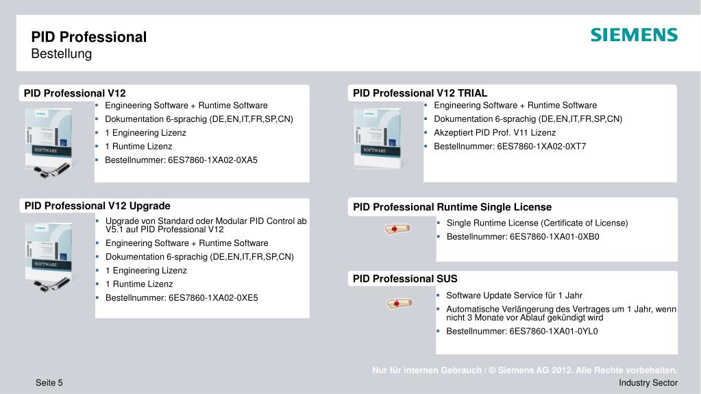Viewport: 701px width, 394px height.
Task: Click the PID Professional SUS certificate icon
Action: coord(399,304)
